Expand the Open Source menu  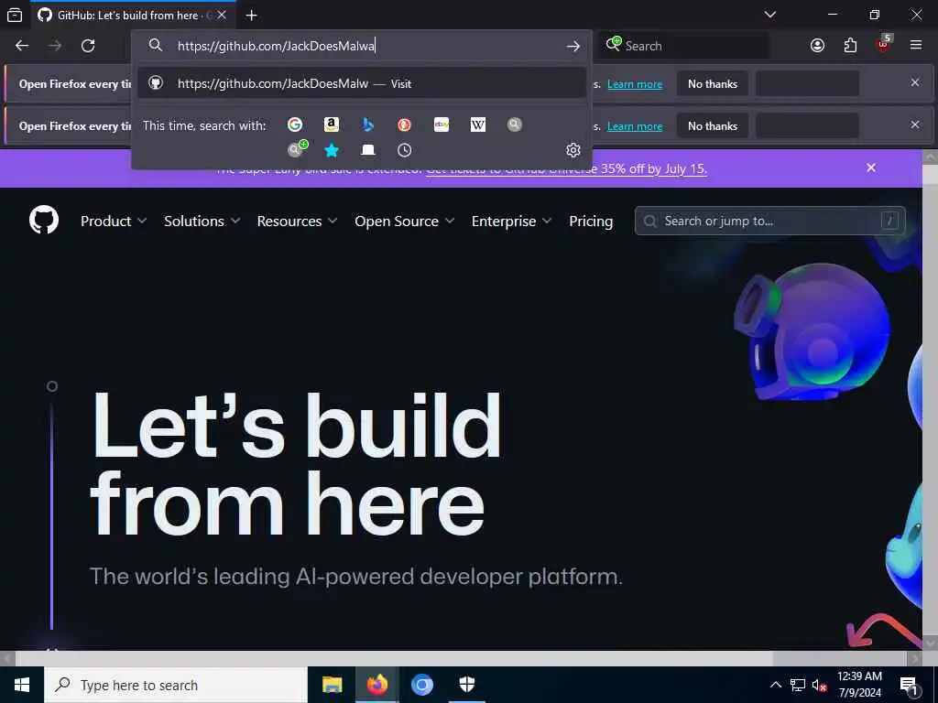coord(404,222)
